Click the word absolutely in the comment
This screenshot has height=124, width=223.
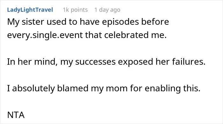[x=33, y=88]
